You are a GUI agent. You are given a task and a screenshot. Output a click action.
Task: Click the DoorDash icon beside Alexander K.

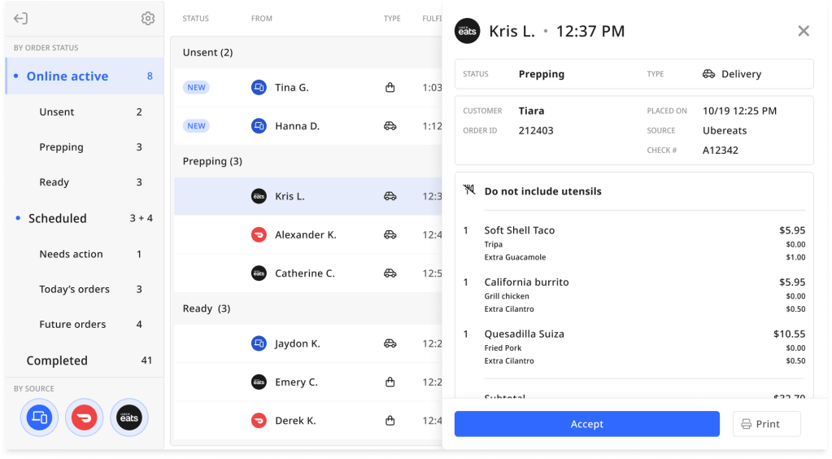click(x=259, y=235)
